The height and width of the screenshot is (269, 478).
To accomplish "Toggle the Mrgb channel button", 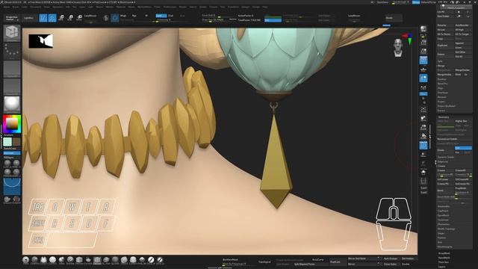I will click(123, 16).
